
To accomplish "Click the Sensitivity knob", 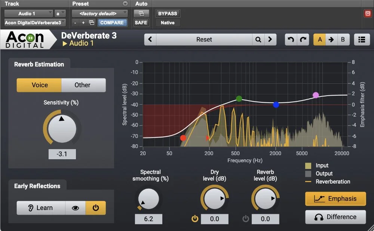I will tap(62, 129).
